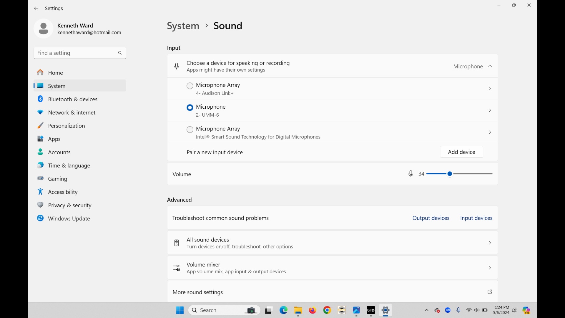Open clock and date 1:24 PM
This screenshot has height=318, width=565.
tap(501, 310)
